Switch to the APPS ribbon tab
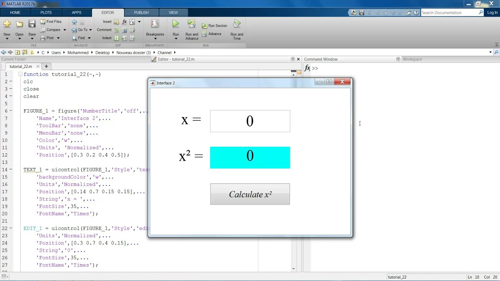500x281 pixels. [77, 12]
